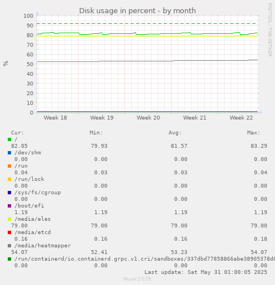Click the /run/lock legend label

click(29, 179)
